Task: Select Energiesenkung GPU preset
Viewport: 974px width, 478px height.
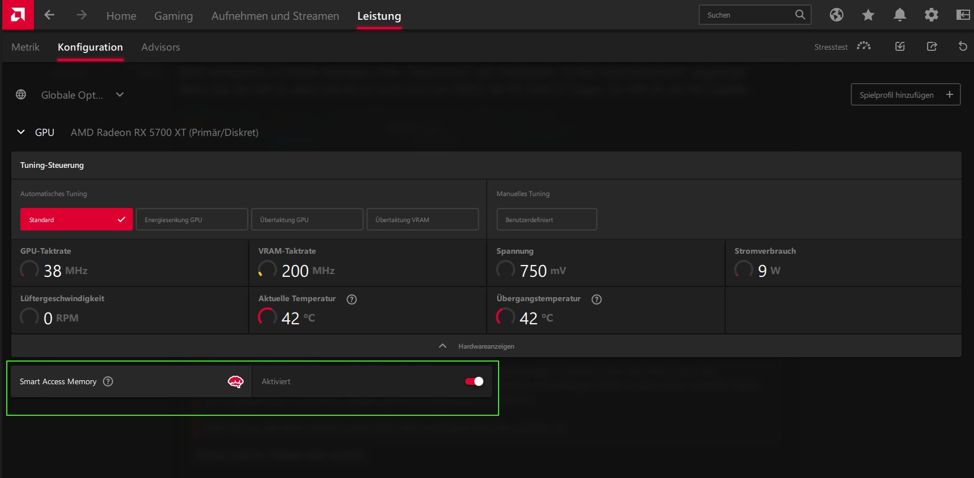Action: 192,219
